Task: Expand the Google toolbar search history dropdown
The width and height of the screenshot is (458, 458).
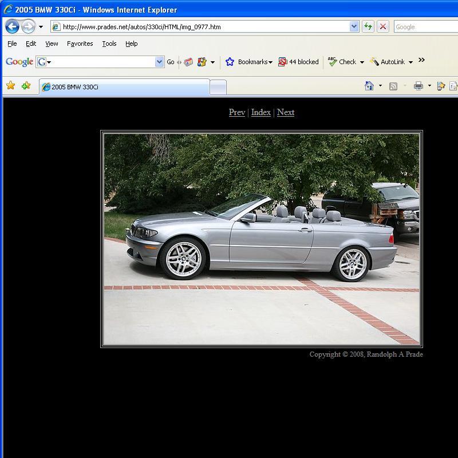Action: point(160,62)
